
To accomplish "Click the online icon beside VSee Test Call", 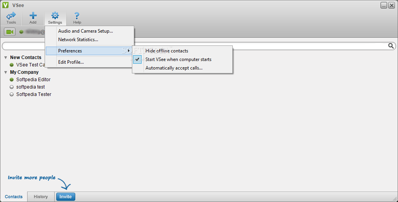I will click(12, 65).
